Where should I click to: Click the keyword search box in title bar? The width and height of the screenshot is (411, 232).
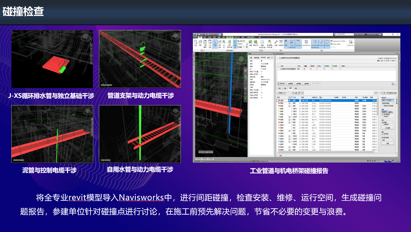click(344, 34)
